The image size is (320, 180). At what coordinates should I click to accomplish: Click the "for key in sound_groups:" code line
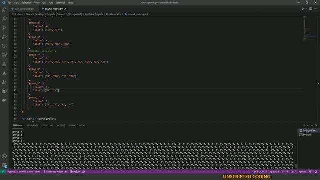pos(39,119)
